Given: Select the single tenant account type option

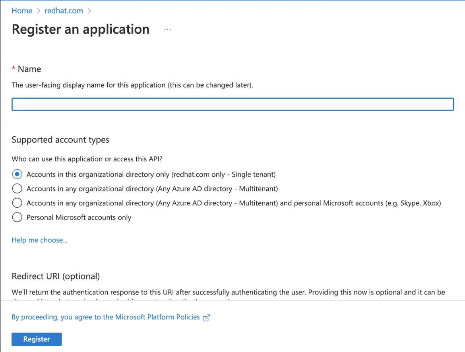Looking at the screenshot, I should tap(17, 174).
